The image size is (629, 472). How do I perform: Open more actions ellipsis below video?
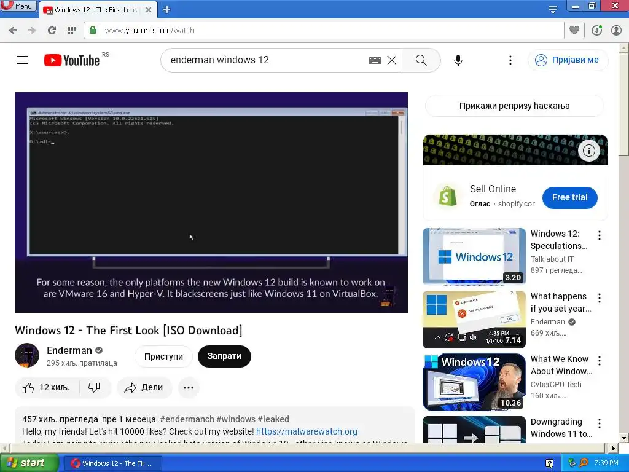coord(189,388)
